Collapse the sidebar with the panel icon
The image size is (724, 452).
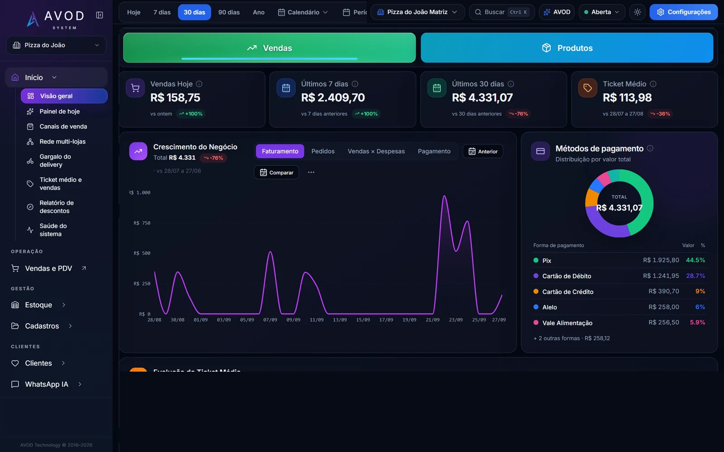tap(100, 15)
